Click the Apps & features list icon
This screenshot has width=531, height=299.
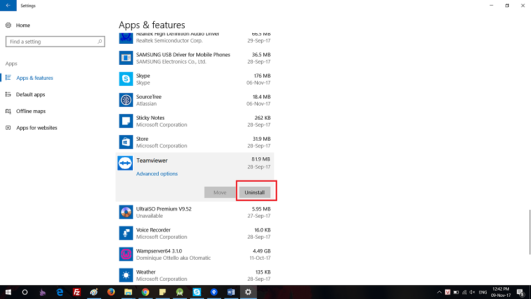[x=8, y=78]
